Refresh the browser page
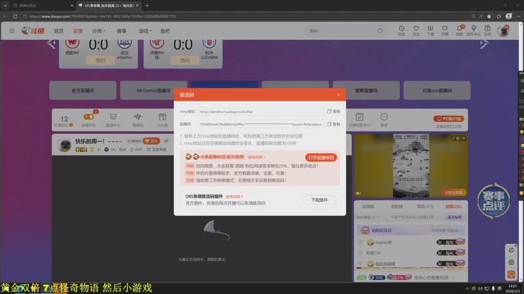Image resolution: width=524 pixels, height=294 pixels. pos(15,16)
